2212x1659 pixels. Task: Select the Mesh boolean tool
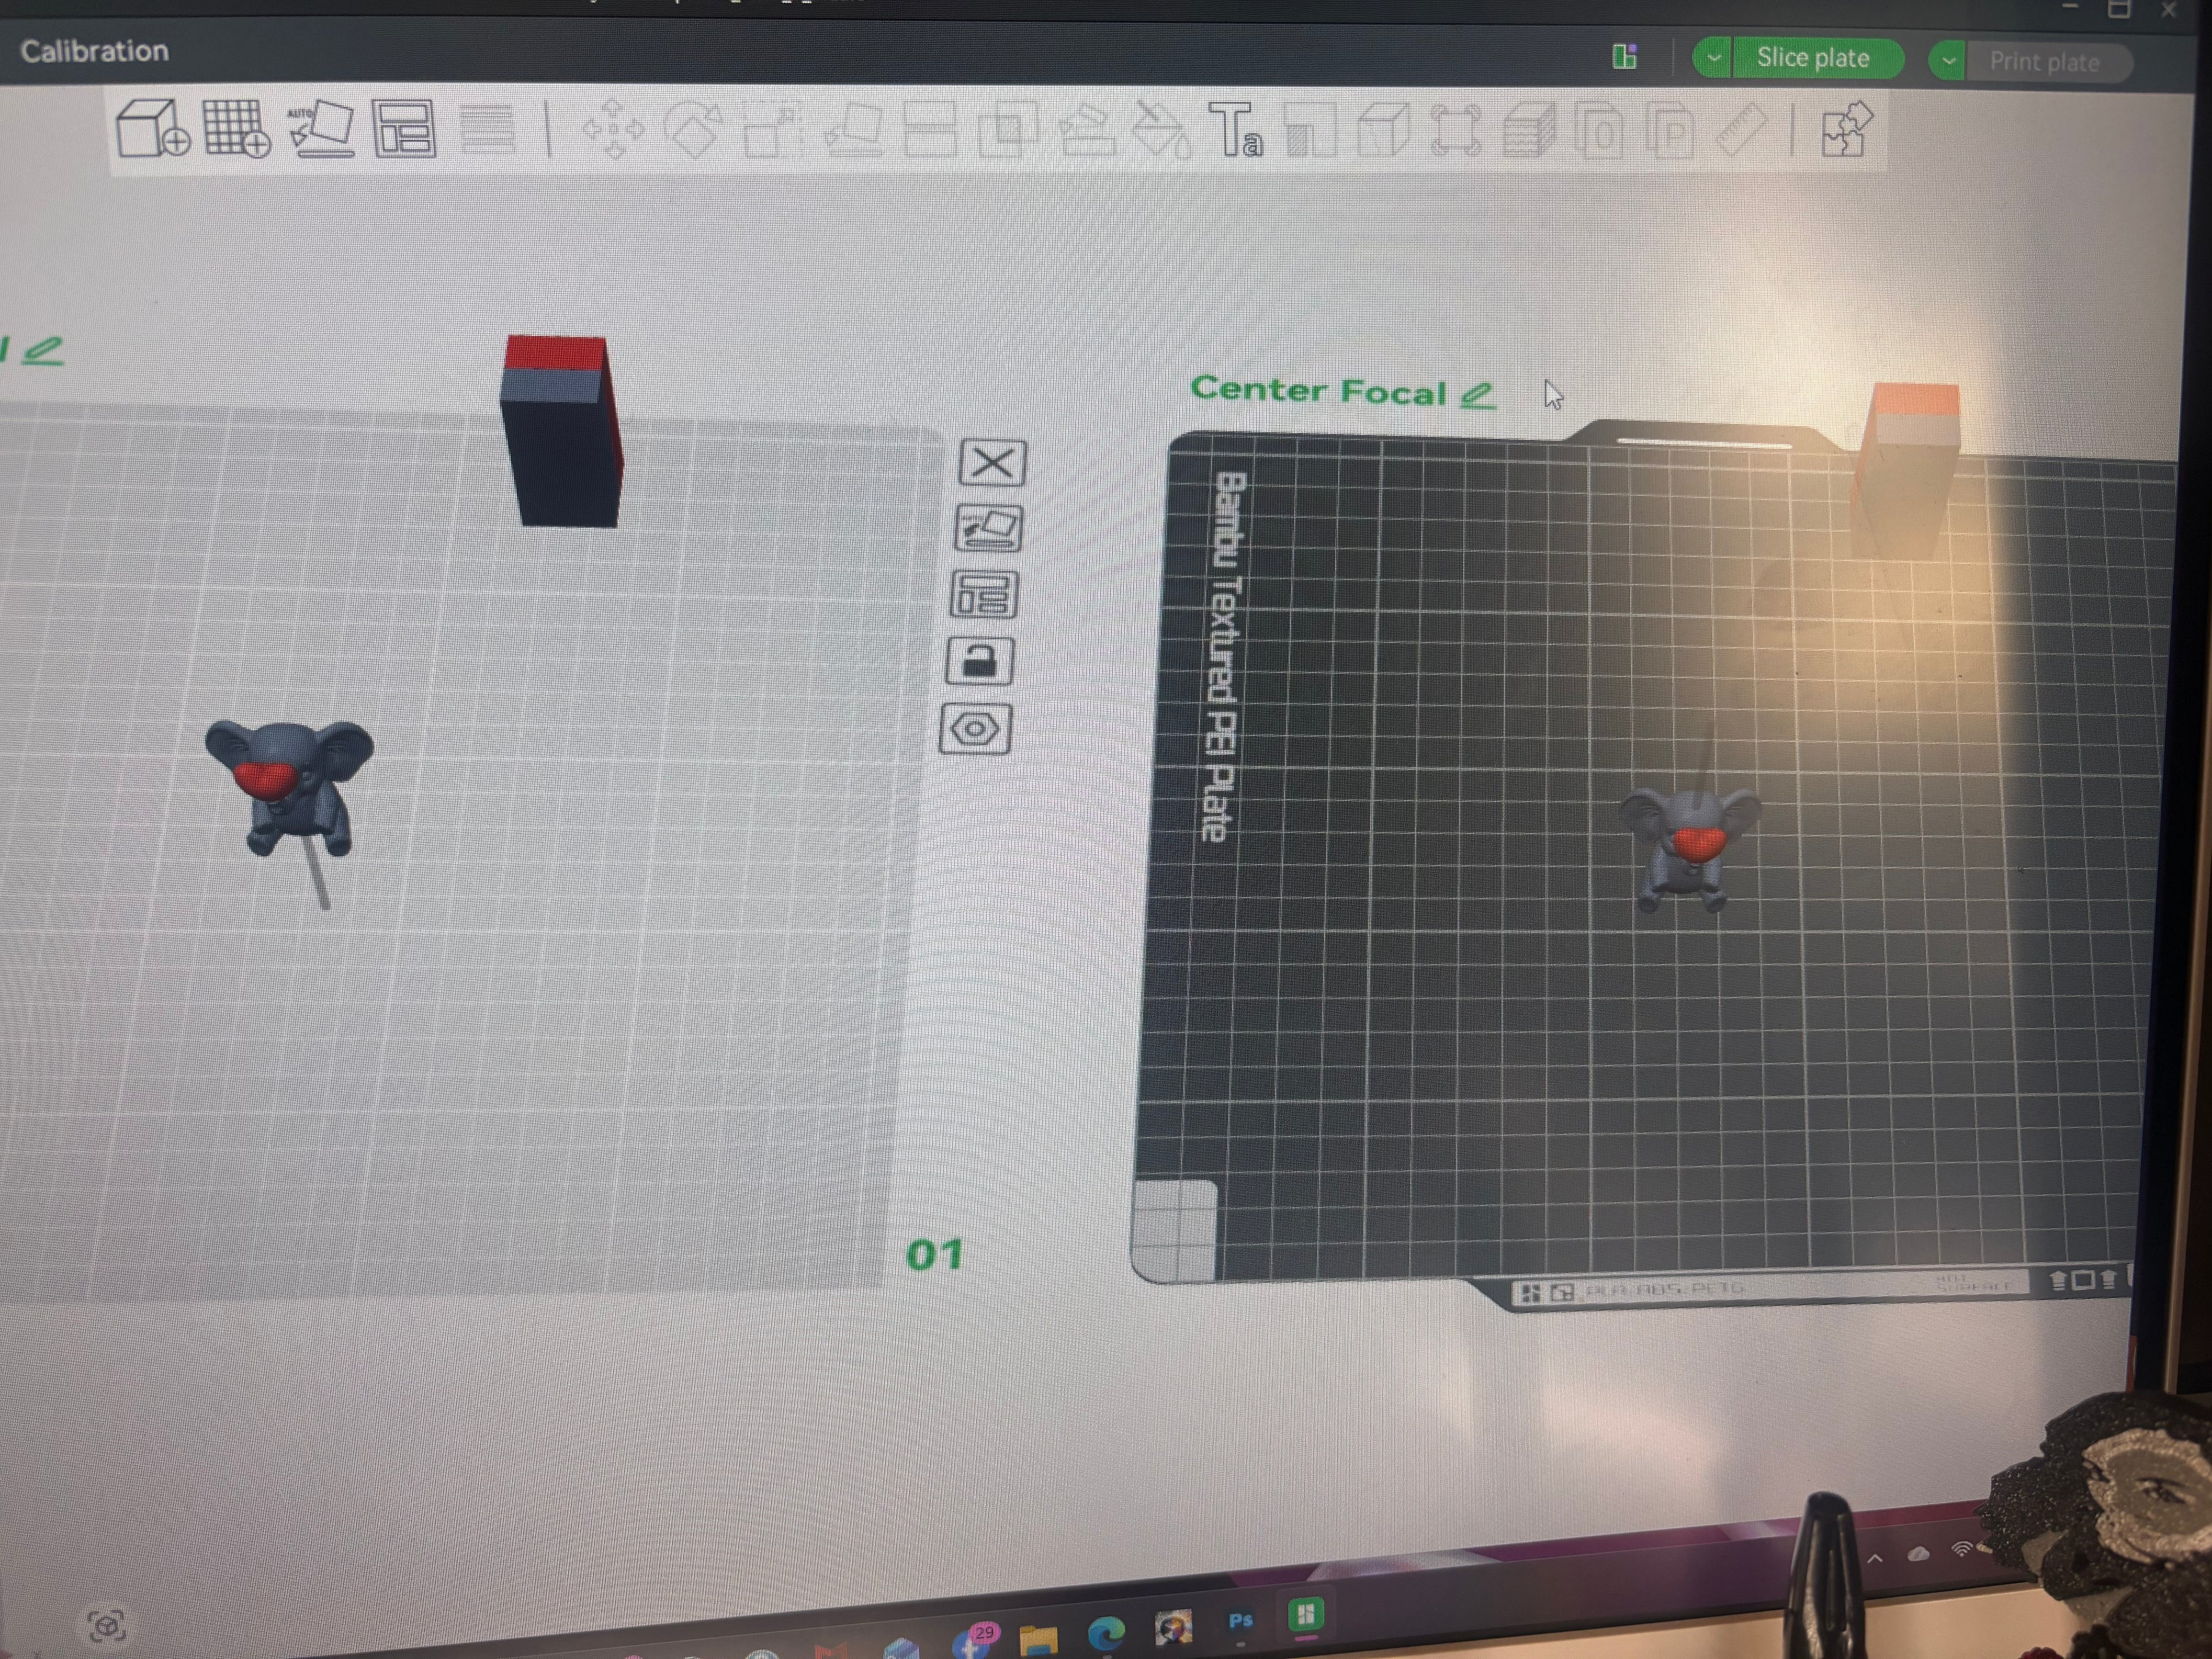click(x=1008, y=130)
